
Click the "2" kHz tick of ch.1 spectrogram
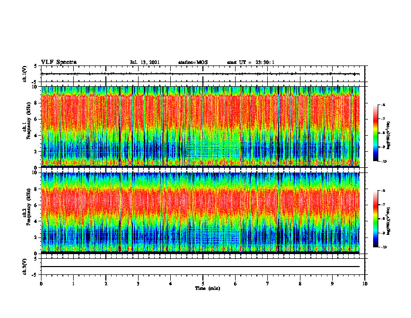coord(36,152)
